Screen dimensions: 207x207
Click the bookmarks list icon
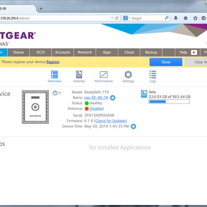tap(203, 18)
